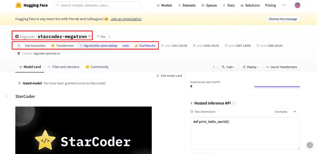Click the downloads last month graph line

click(x=277, y=86)
